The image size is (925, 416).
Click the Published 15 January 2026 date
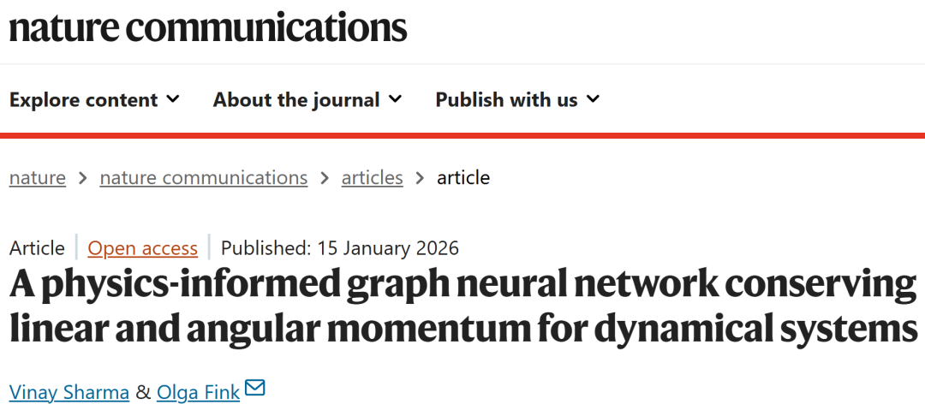coord(340,248)
